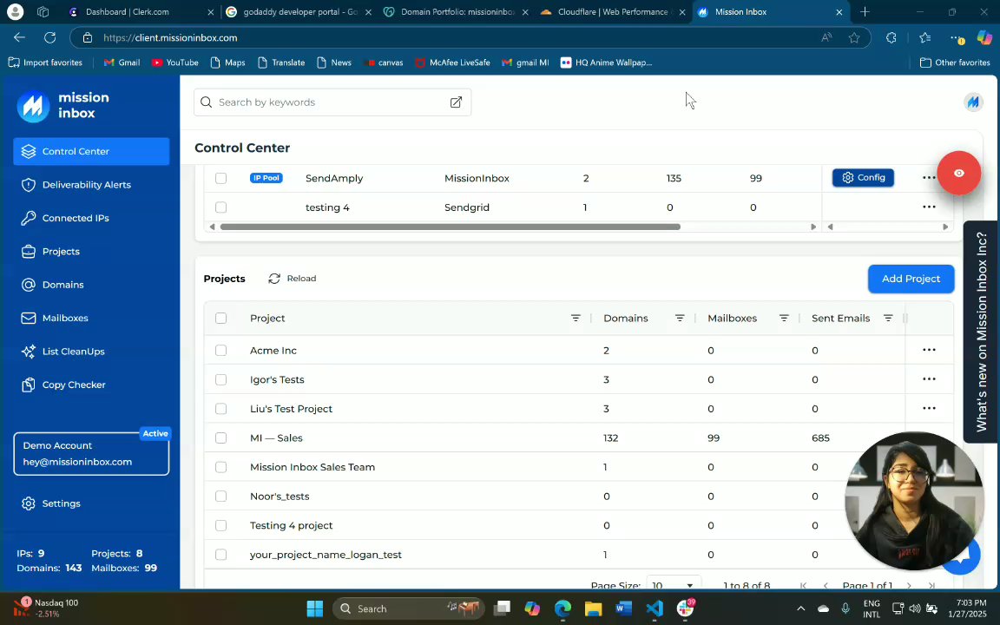Open the three-dot menu for Igor's Tests
This screenshot has height=625, width=1000.
(x=929, y=378)
